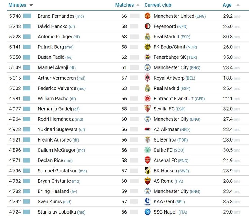This screenshot has height=218, width=249.
Task: Click the SSC Napoli crest icon
Action: (x=148, y=212)
